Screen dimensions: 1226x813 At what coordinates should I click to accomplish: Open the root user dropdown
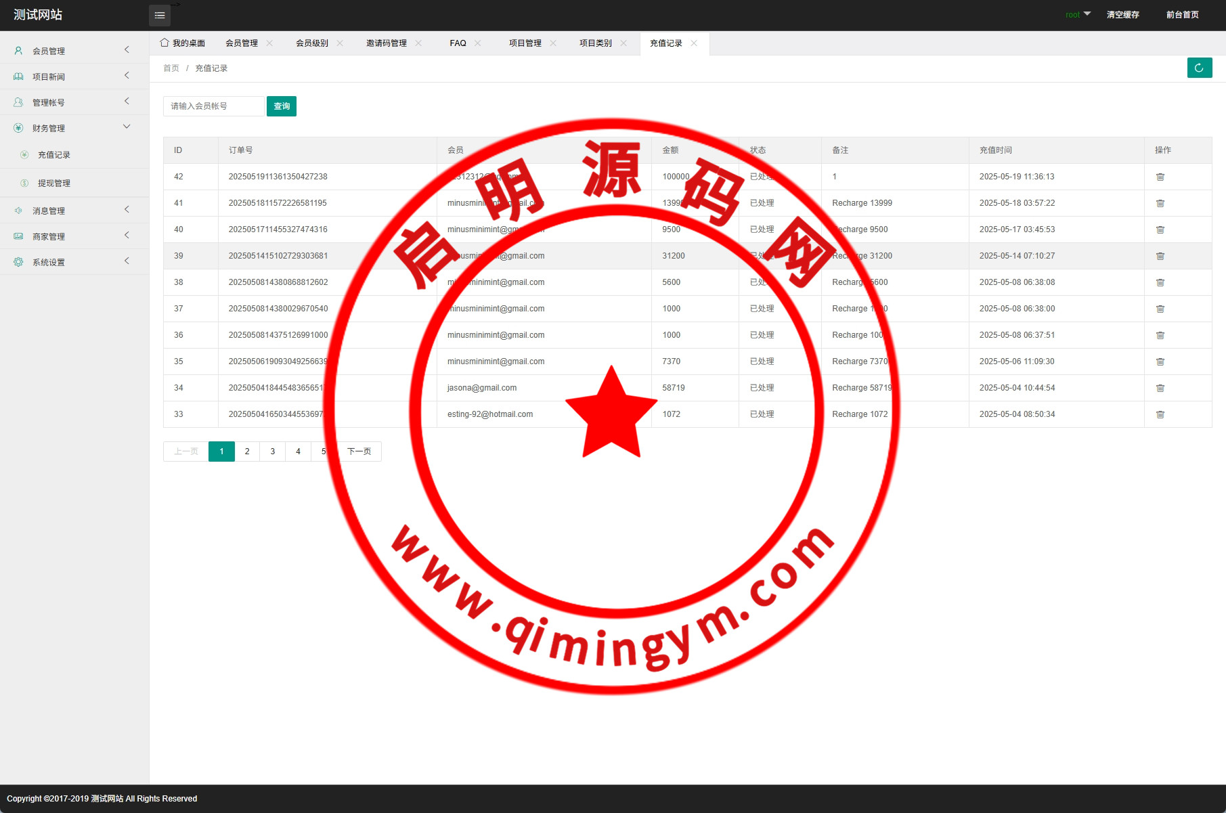[x=1077, y=15]
